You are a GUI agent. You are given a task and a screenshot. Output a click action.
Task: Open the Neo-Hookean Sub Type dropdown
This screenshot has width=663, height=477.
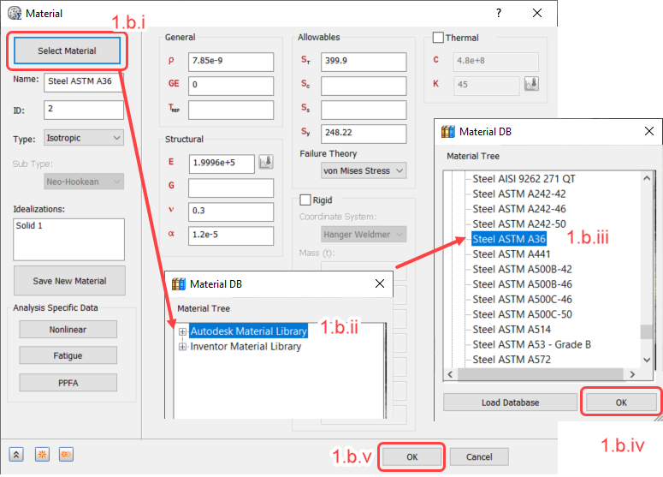point(84,182)
